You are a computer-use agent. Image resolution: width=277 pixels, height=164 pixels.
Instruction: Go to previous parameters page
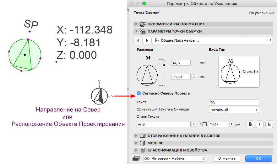coord(138,40)
